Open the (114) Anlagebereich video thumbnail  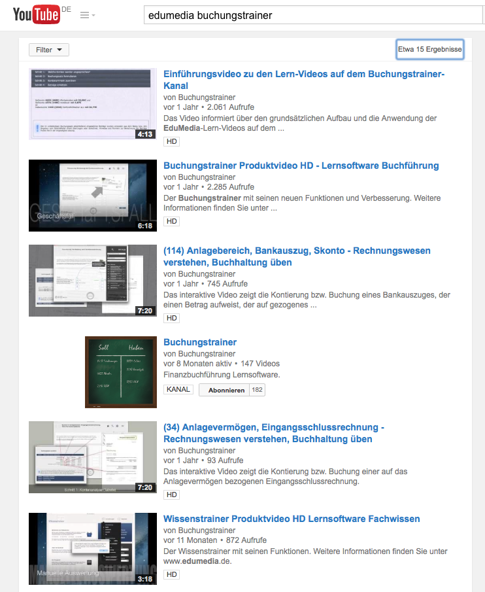pos(93,281)
